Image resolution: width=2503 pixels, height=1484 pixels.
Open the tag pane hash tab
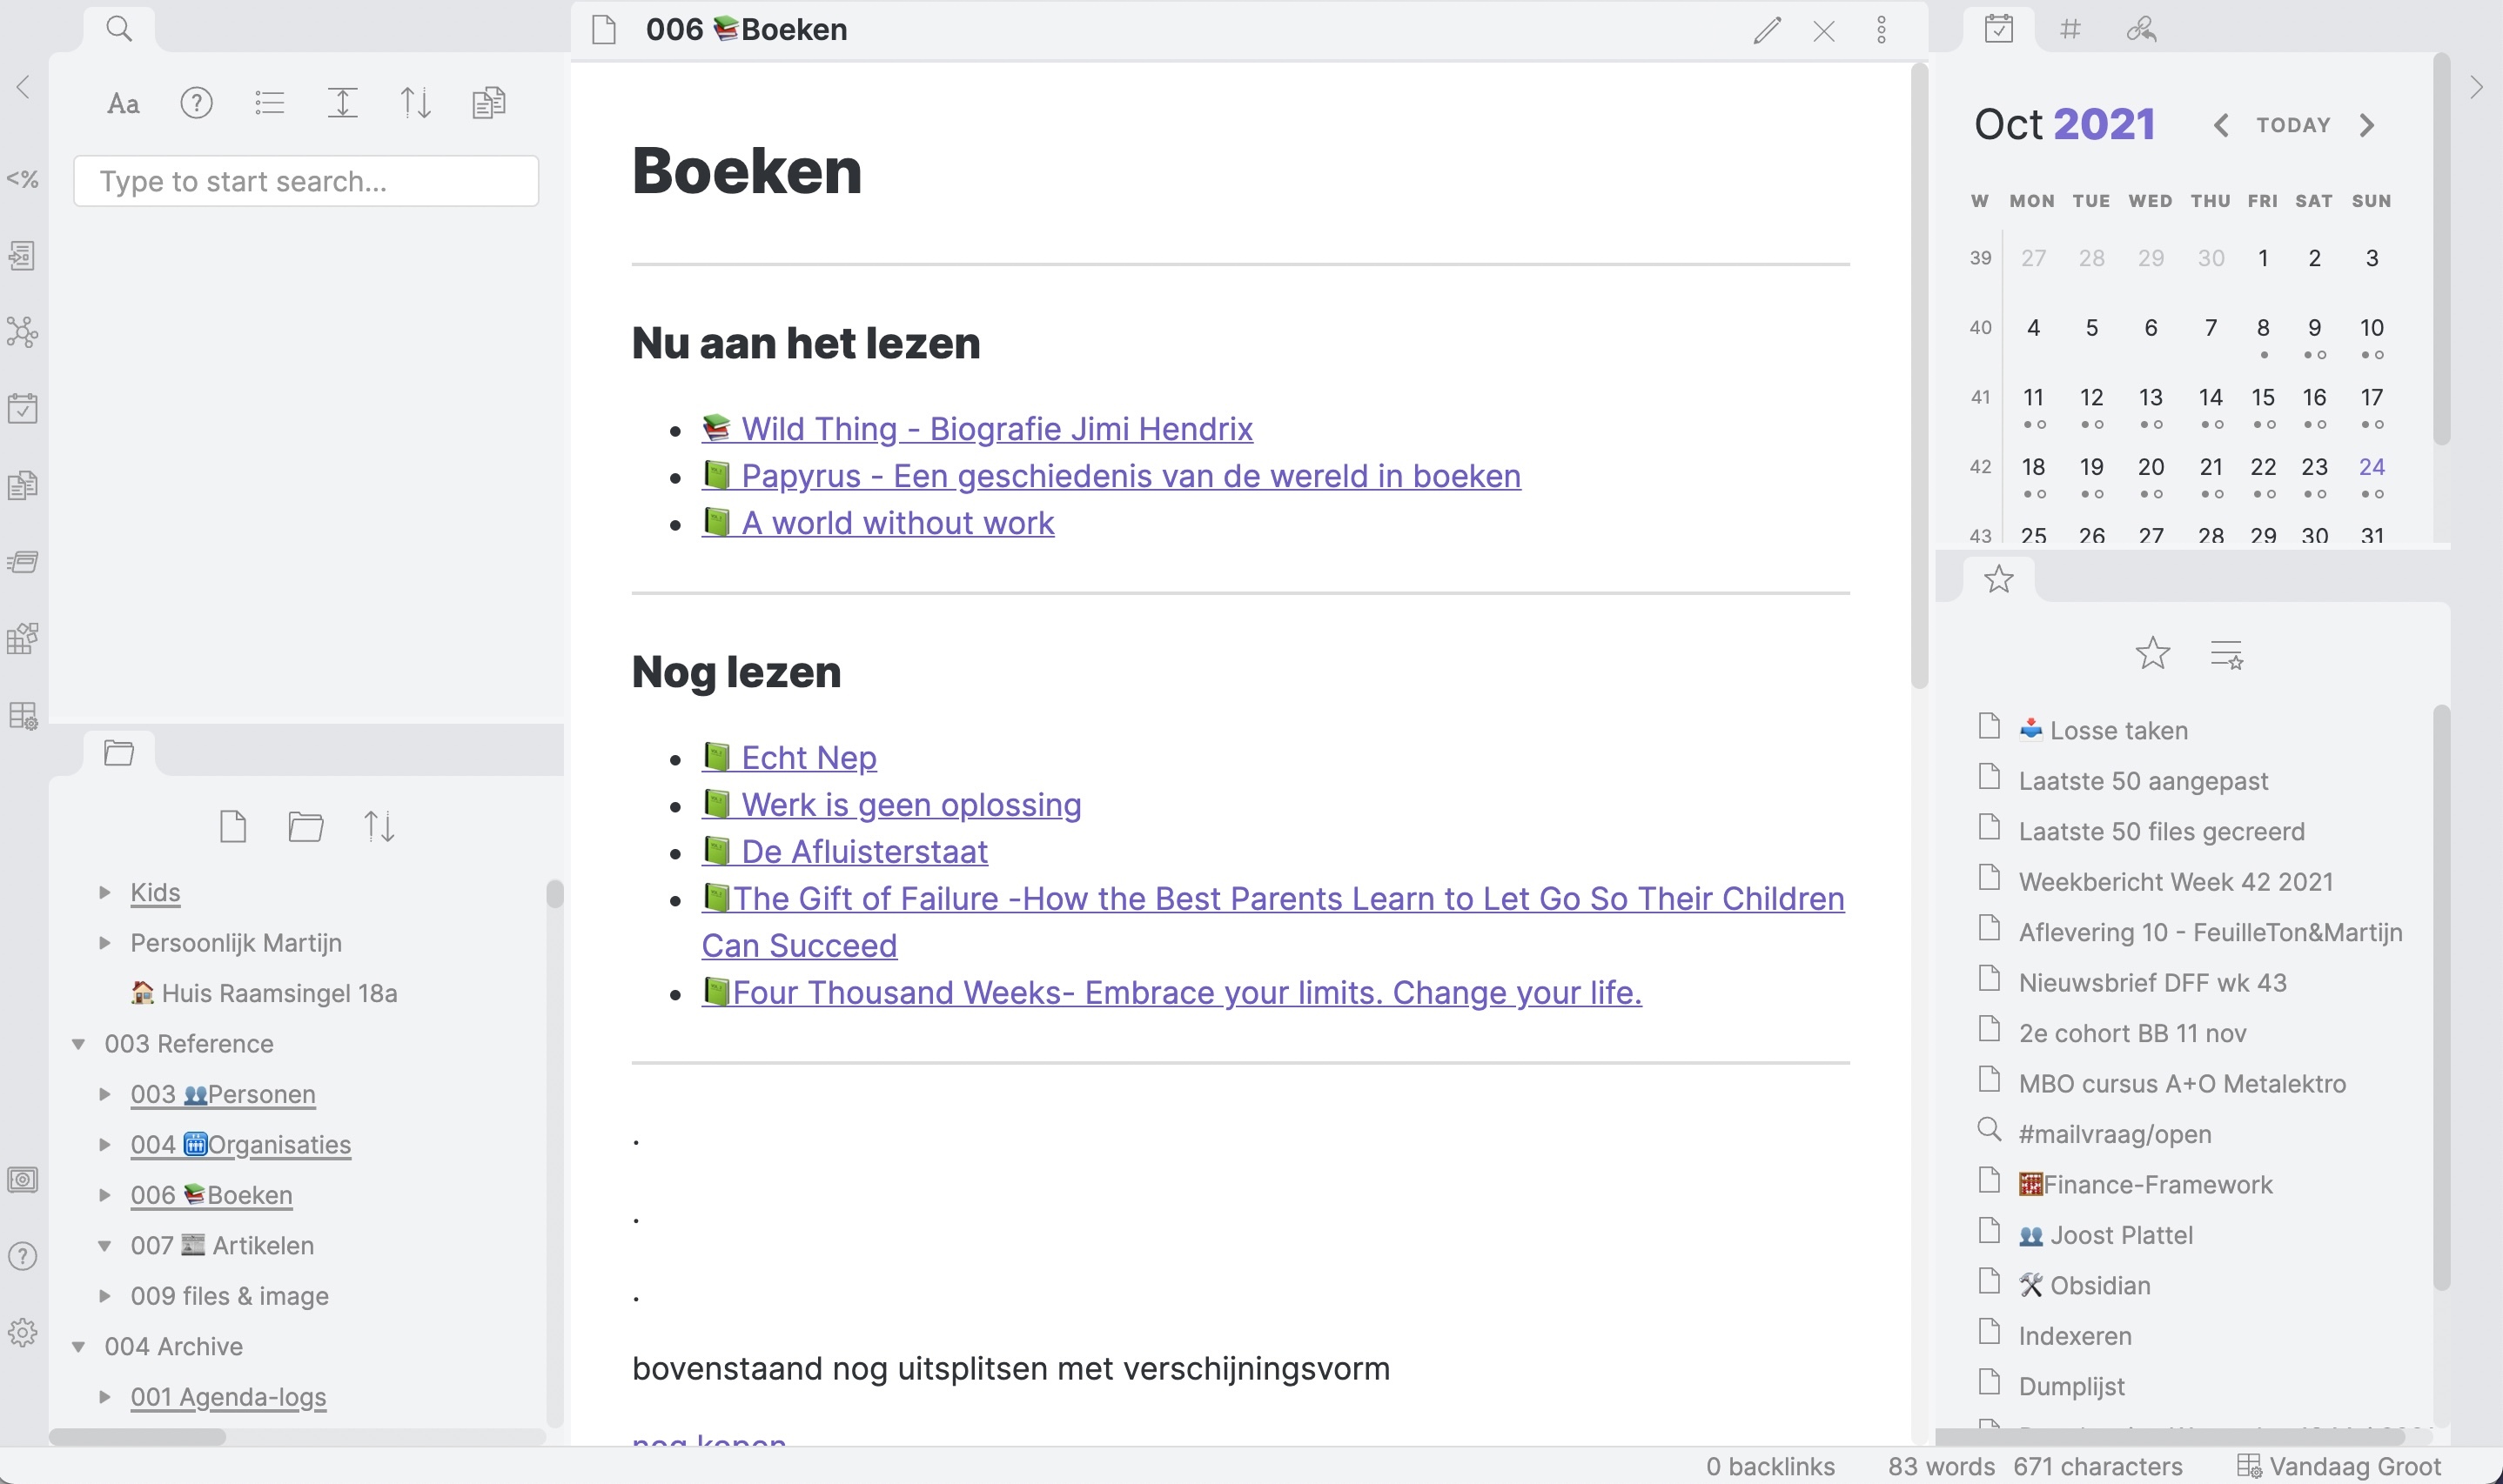pyautogui.click(x=2070, y=29)
